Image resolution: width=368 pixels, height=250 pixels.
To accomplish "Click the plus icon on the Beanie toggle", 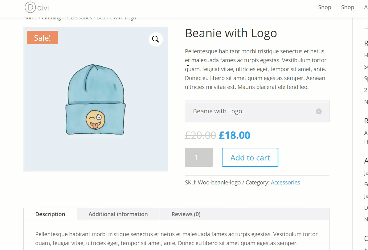I will click(x=319, y=111).
